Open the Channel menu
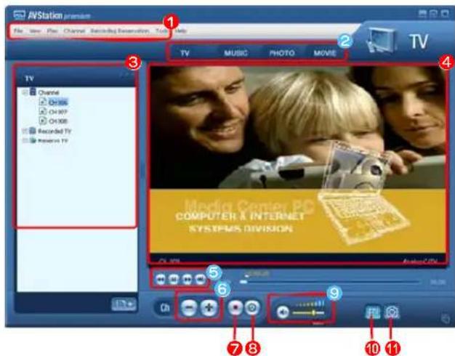 (x=74, y=31)
